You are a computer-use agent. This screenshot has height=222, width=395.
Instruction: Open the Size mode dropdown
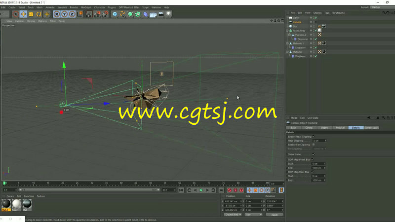pos(254,215)
